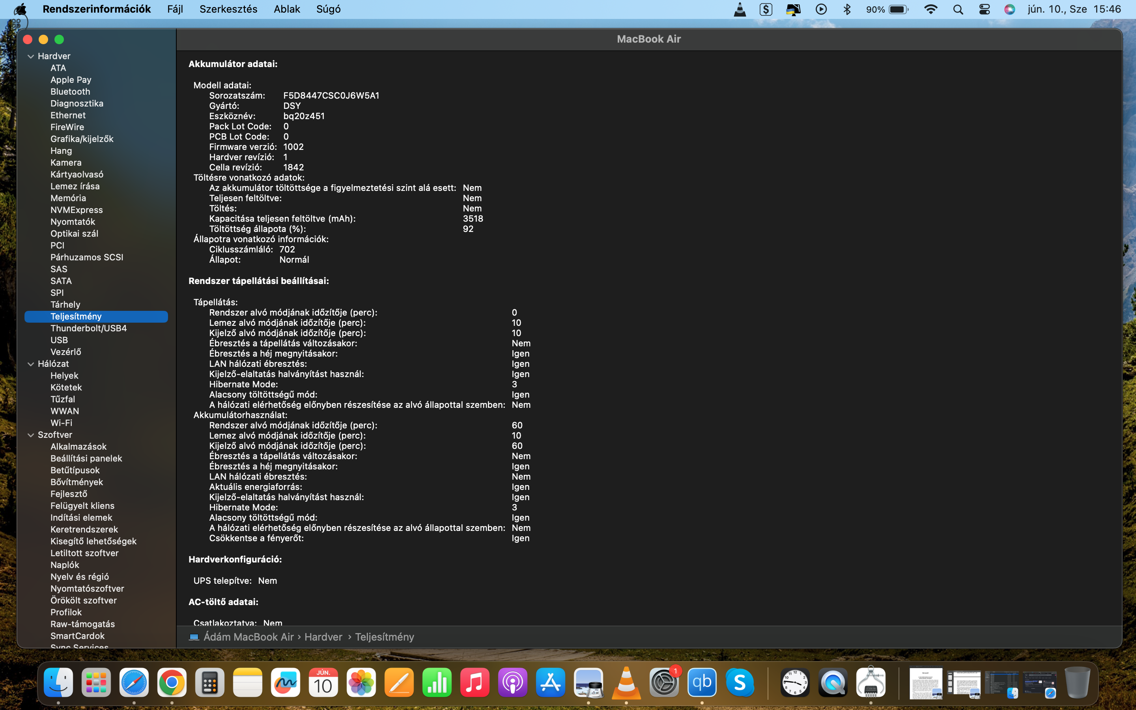Screen dimensions: 1136x710
Task: Open the Szerkesztés menu
Action: (228, 9)
